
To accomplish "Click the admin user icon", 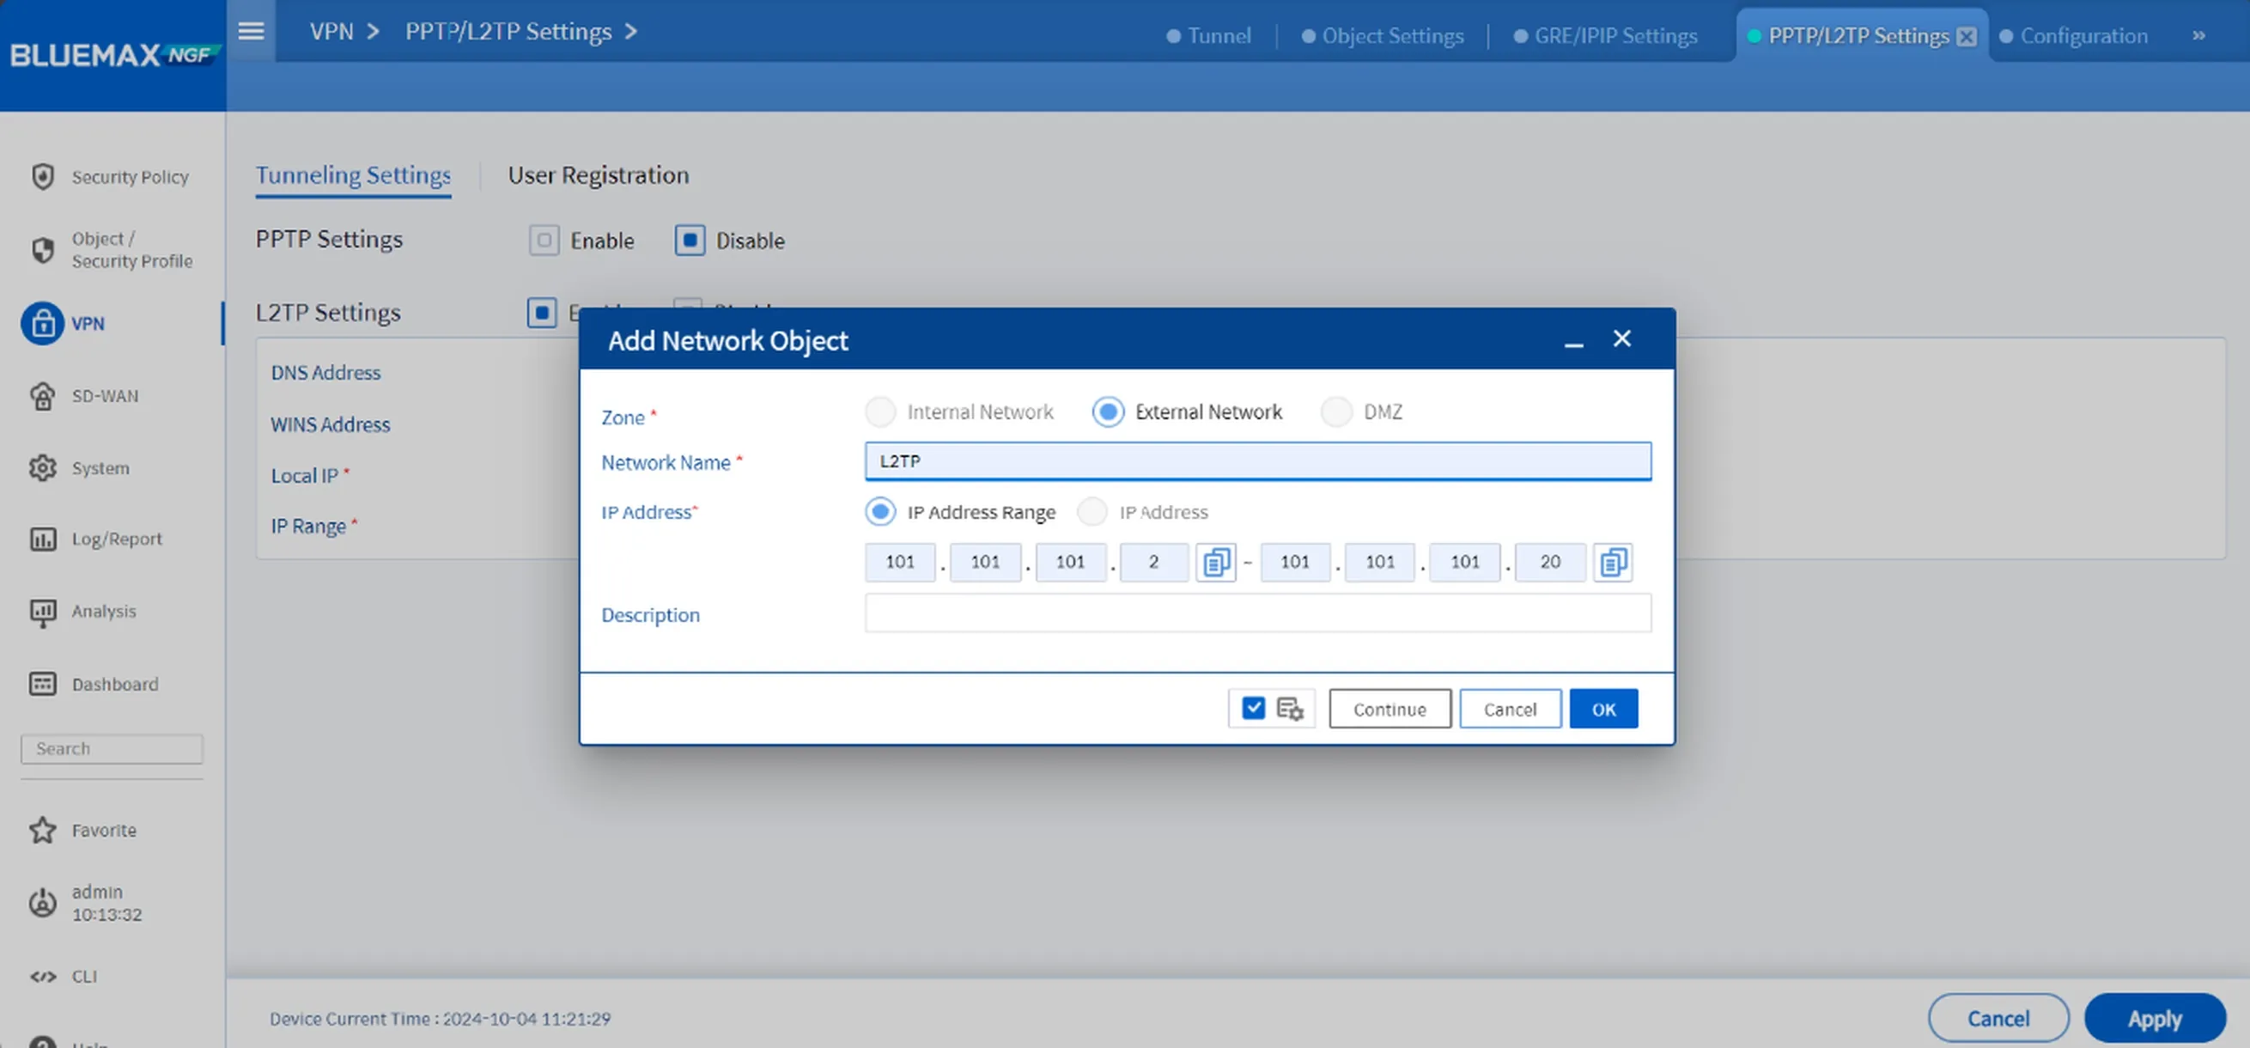I will click(43, 902).
